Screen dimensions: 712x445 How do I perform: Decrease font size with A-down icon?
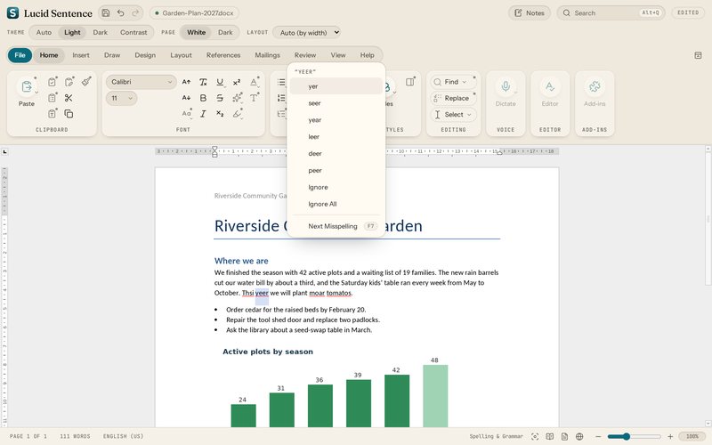tap(186, 98)
